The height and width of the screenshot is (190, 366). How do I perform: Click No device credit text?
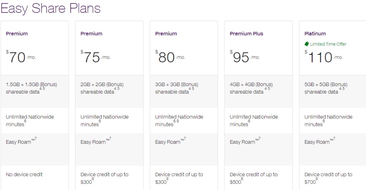pyautogui.click(x=24, y=174)
